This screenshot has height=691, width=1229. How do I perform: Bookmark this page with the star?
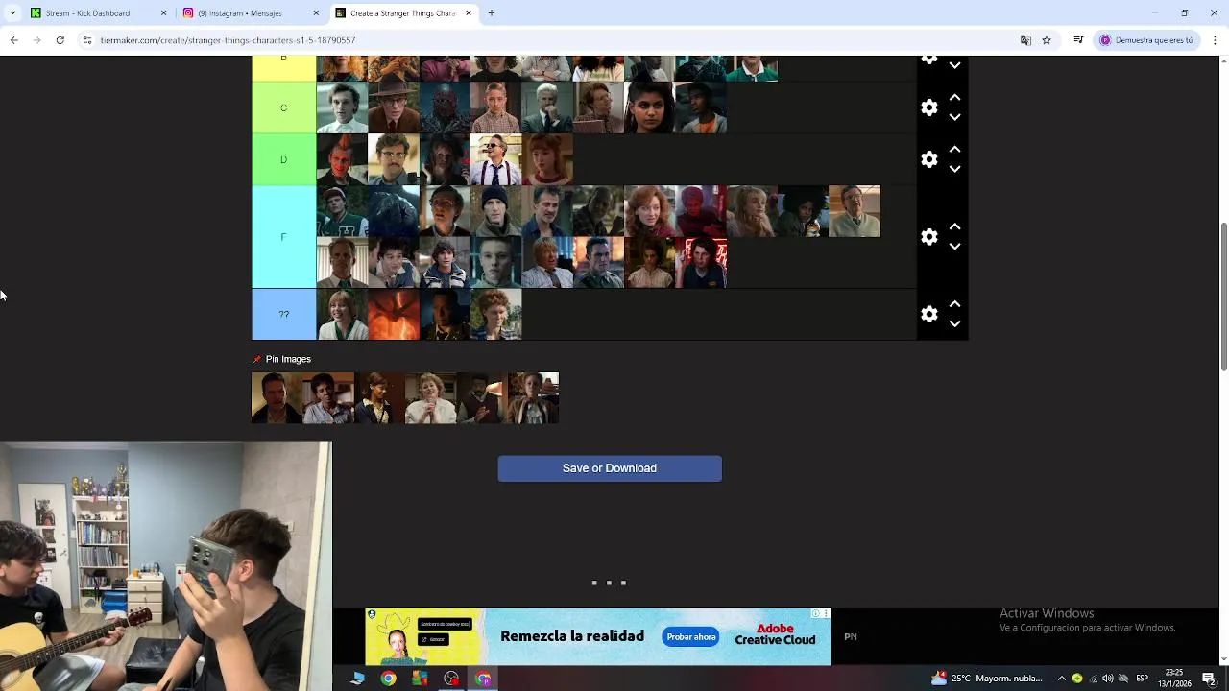[x=1047, y=40]
